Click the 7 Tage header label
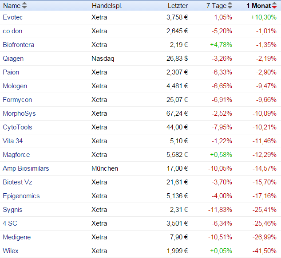281x258 pixels. 216,6
